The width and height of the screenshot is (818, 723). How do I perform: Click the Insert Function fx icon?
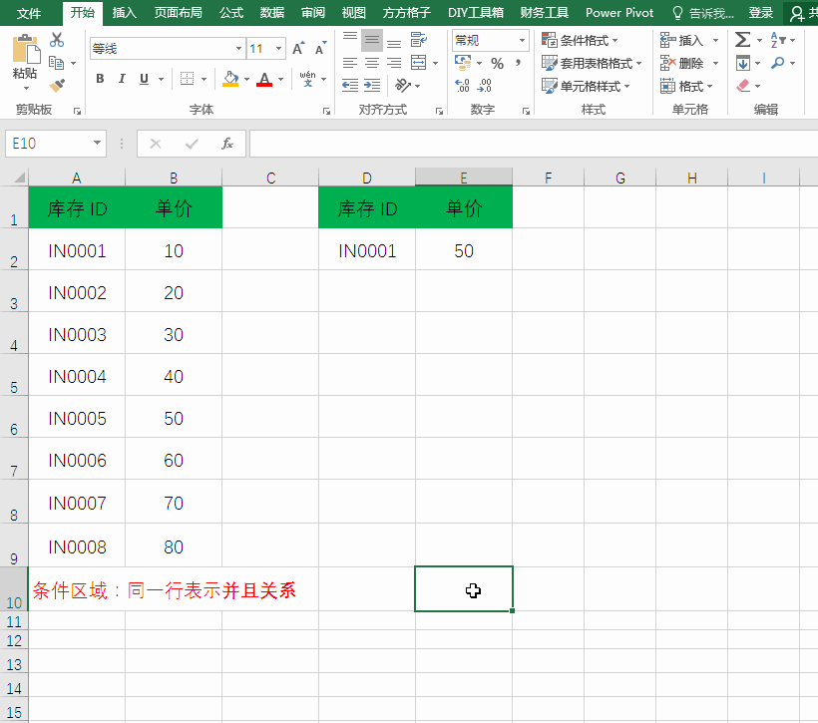(x=226, y=144)
